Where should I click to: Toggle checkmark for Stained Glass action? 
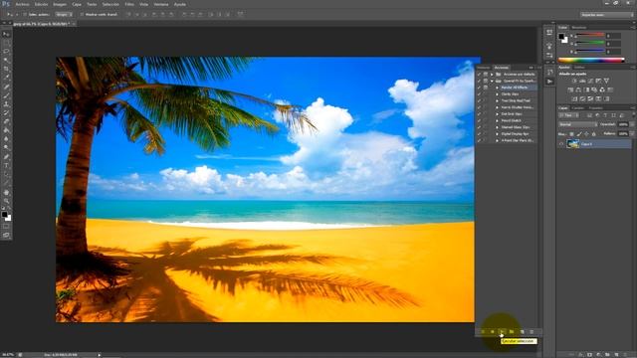479,127
